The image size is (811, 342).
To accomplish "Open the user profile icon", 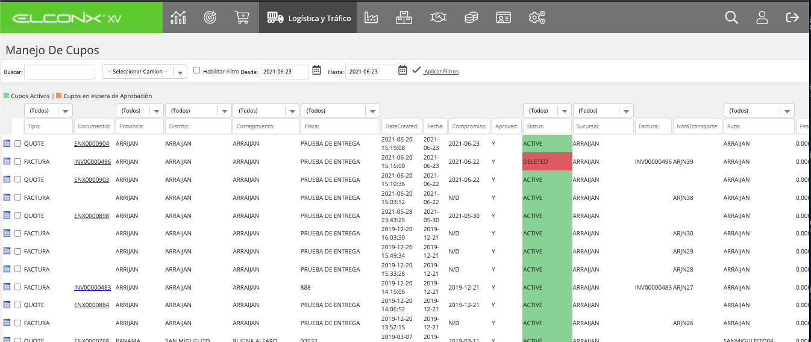I will click(762, 17).
